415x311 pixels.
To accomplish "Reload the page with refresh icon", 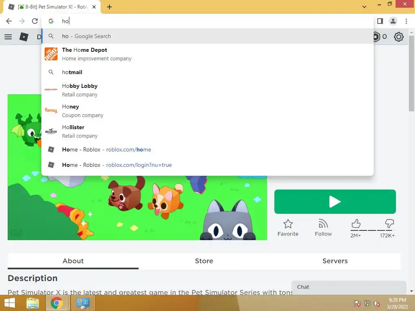I will point(35,21).
